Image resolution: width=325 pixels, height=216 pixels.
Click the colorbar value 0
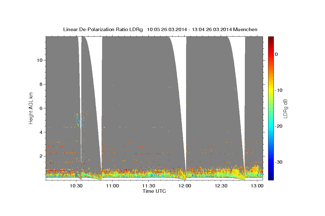click(x=276, y=54)
